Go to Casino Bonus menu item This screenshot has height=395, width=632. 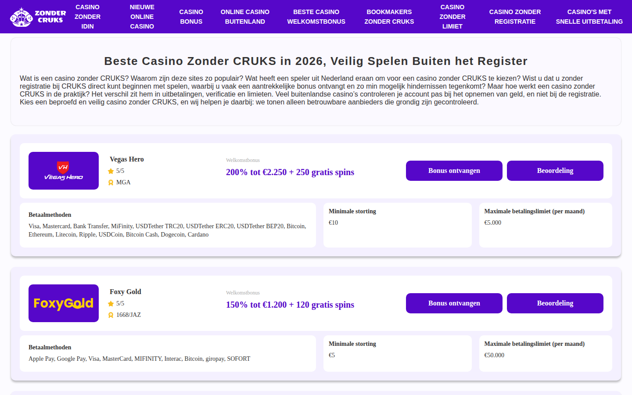[x=191, y=17]
